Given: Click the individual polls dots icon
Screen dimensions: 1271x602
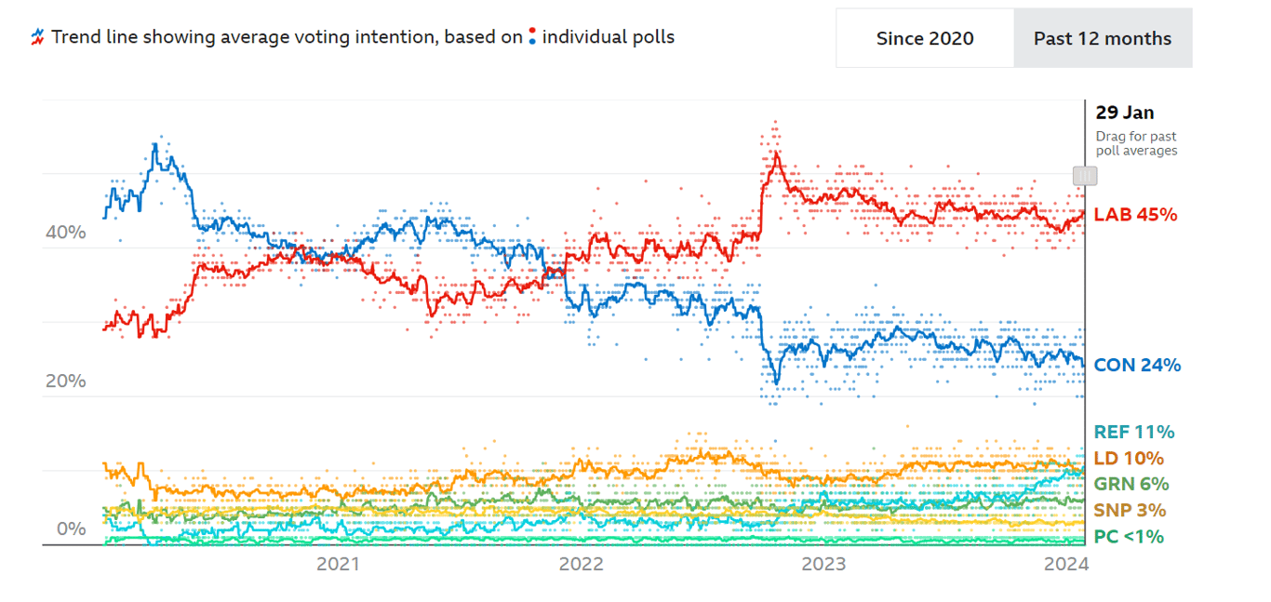Looking at the screenshot, I should click(531, 37).
